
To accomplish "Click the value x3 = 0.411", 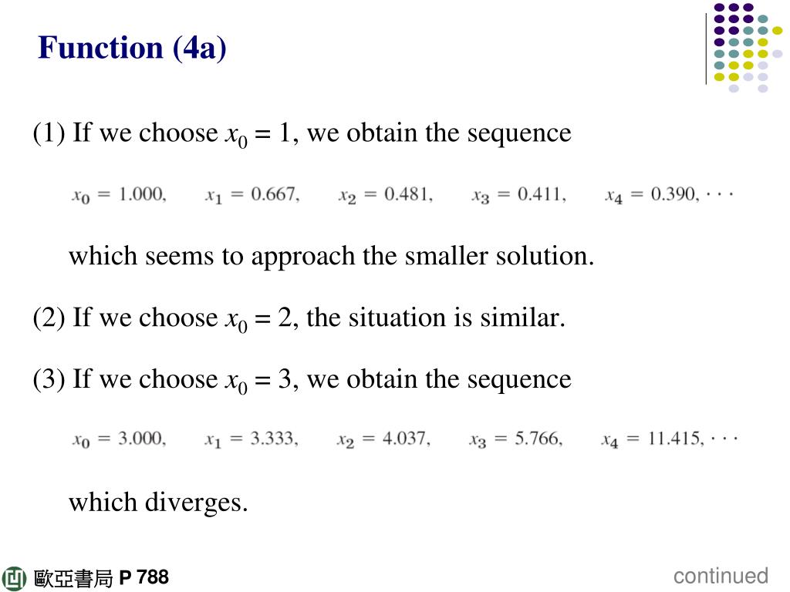I will pyautogui.click(x=518, y=195).
